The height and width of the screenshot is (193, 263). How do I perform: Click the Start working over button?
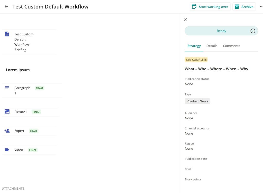click(210, 7)
